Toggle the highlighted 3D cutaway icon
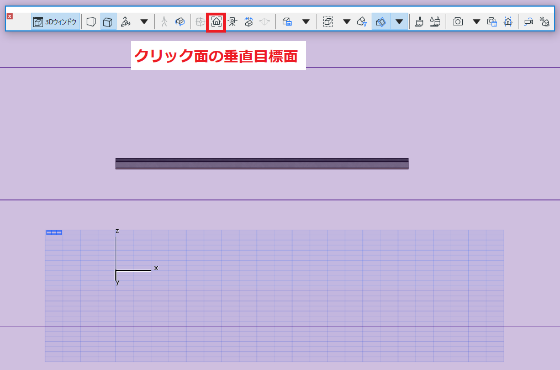The image size is (560, 370). [381, 22]
